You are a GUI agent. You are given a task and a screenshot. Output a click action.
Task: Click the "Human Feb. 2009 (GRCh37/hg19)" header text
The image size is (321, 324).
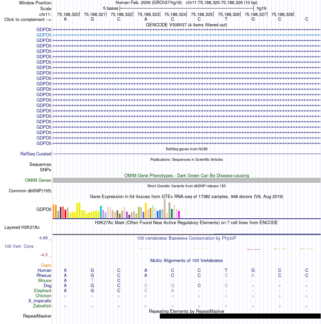point(149,3)
